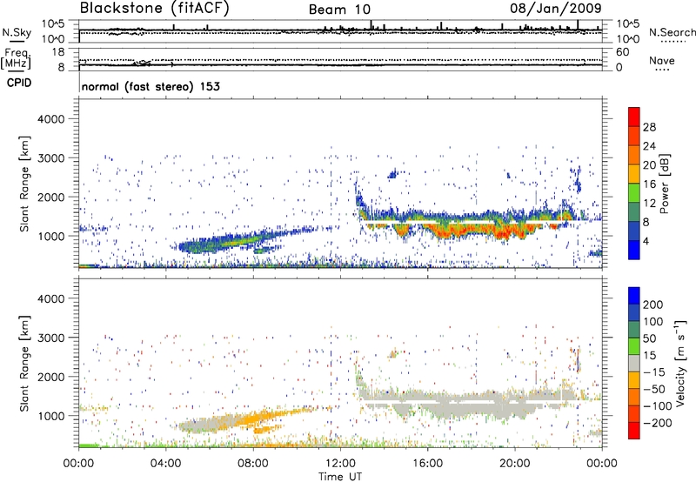Viewport: 696px width, 482px height.
Task: Click the title 'Blackstone (fitACF)'
Action: coord(154,8)
